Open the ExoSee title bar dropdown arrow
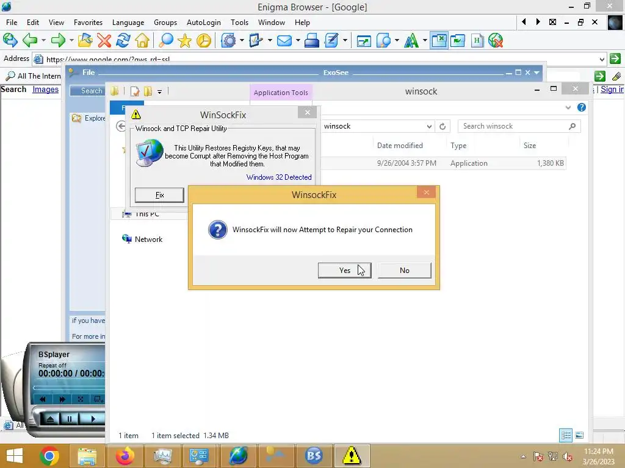Image resolution: width=625 pixels, height=468 pixels. click(536, 73)
